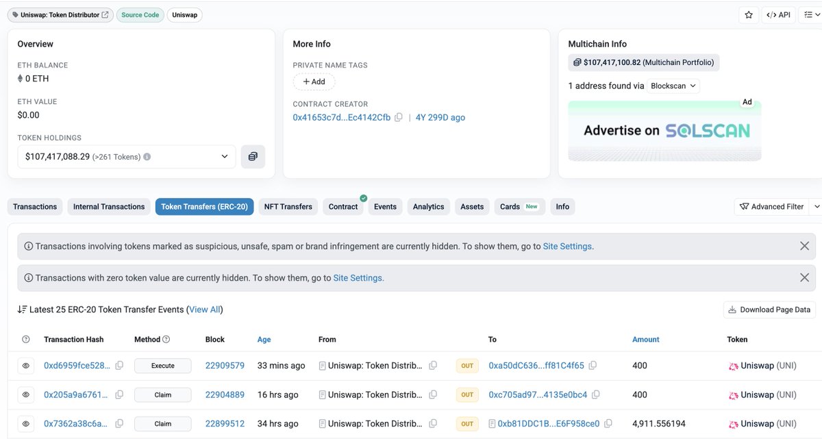The image size is (822, 439).
Task: Open contract creator address 0x41653c7d...Ec4142Cfb
Action: click(x=342, y=117)
